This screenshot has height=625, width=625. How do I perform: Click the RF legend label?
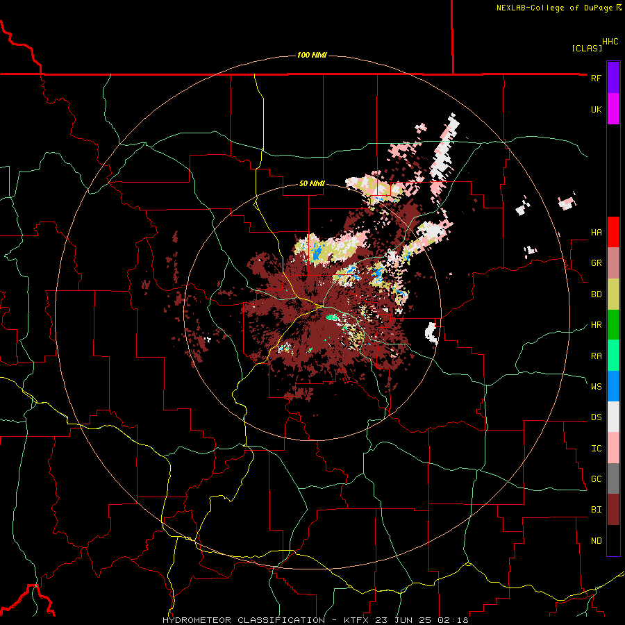point(596,78)
